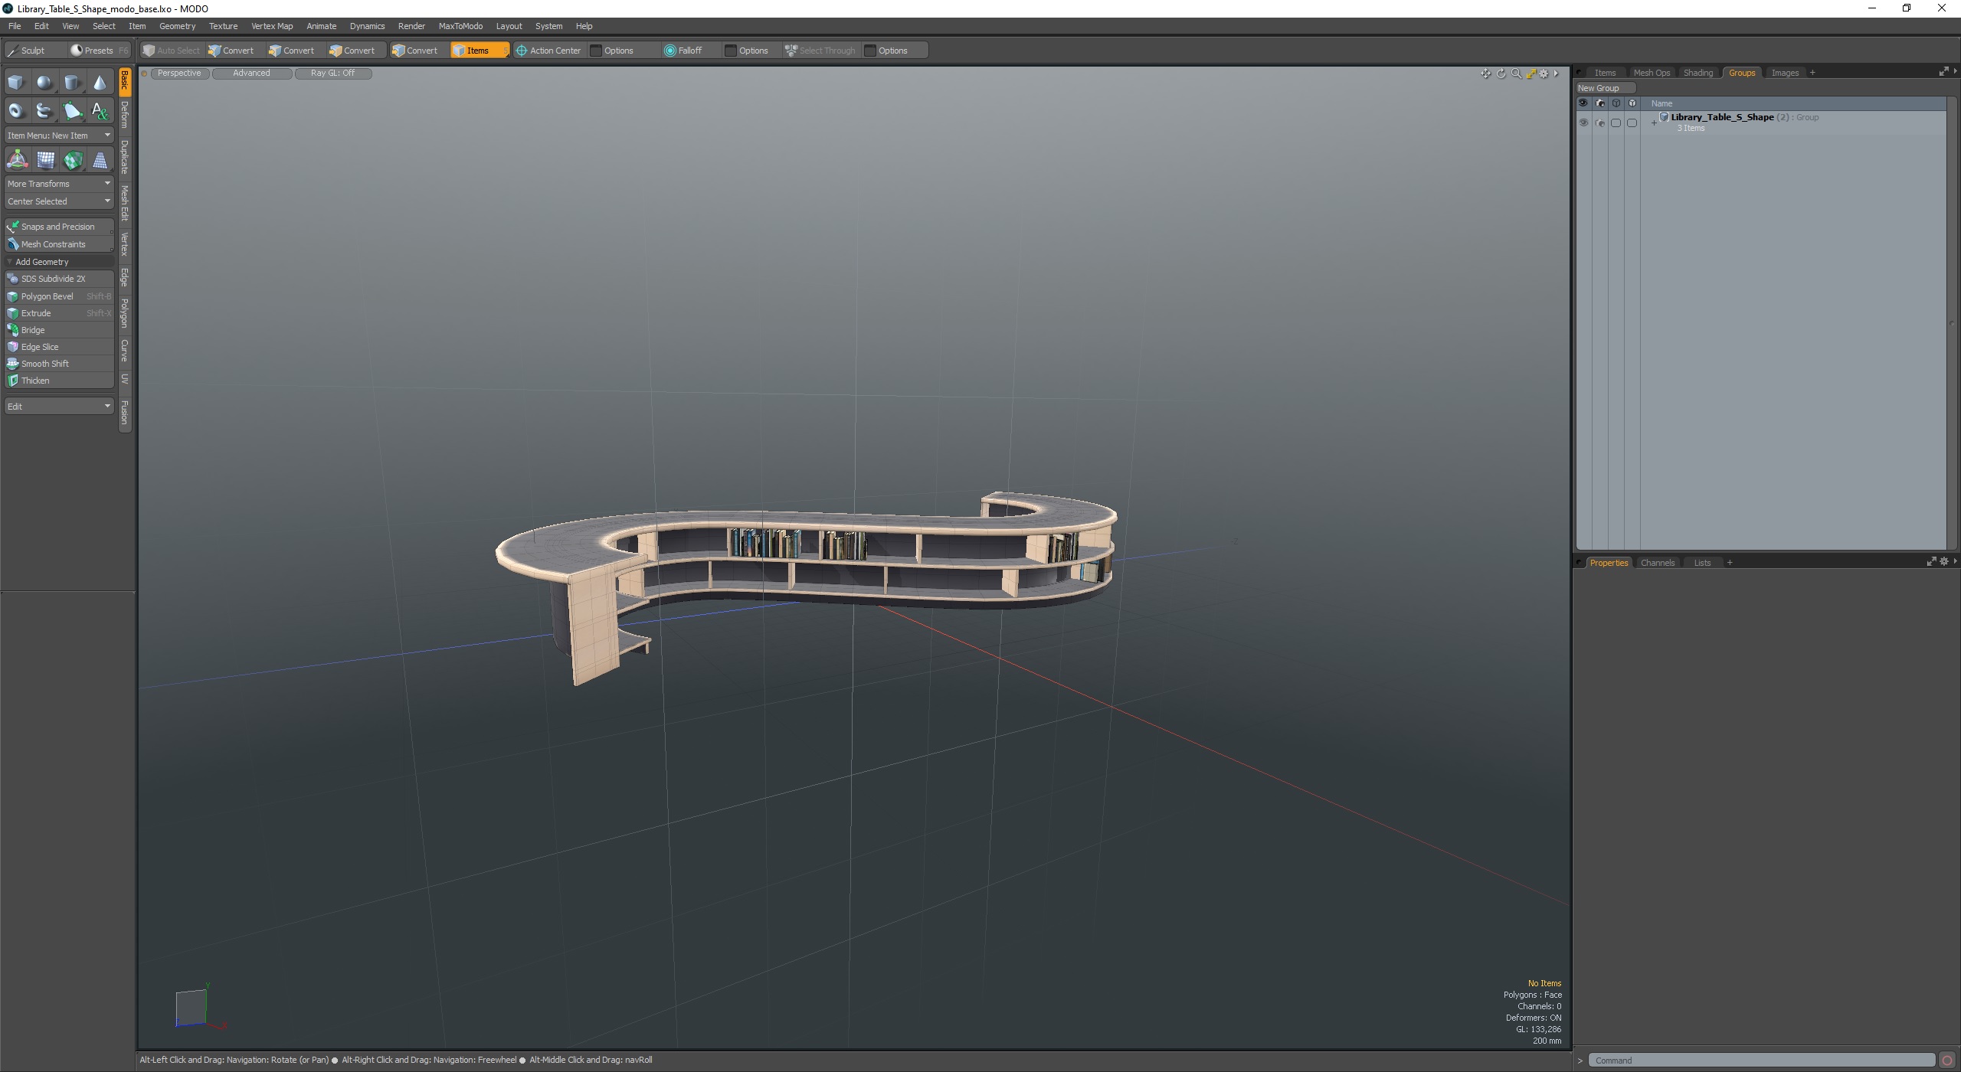Screen dimensions: 1961x1072
Task: Open Mesh Constraints
Action: (59, 244)
